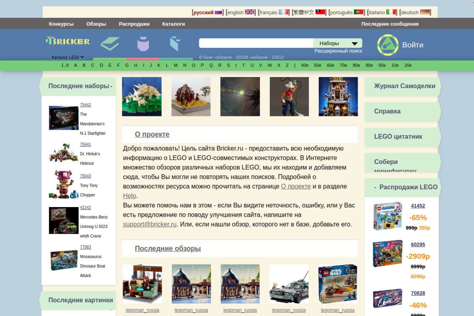Switch language via the English flag
Screen dimensions: 474x316
tap(250, 12)
